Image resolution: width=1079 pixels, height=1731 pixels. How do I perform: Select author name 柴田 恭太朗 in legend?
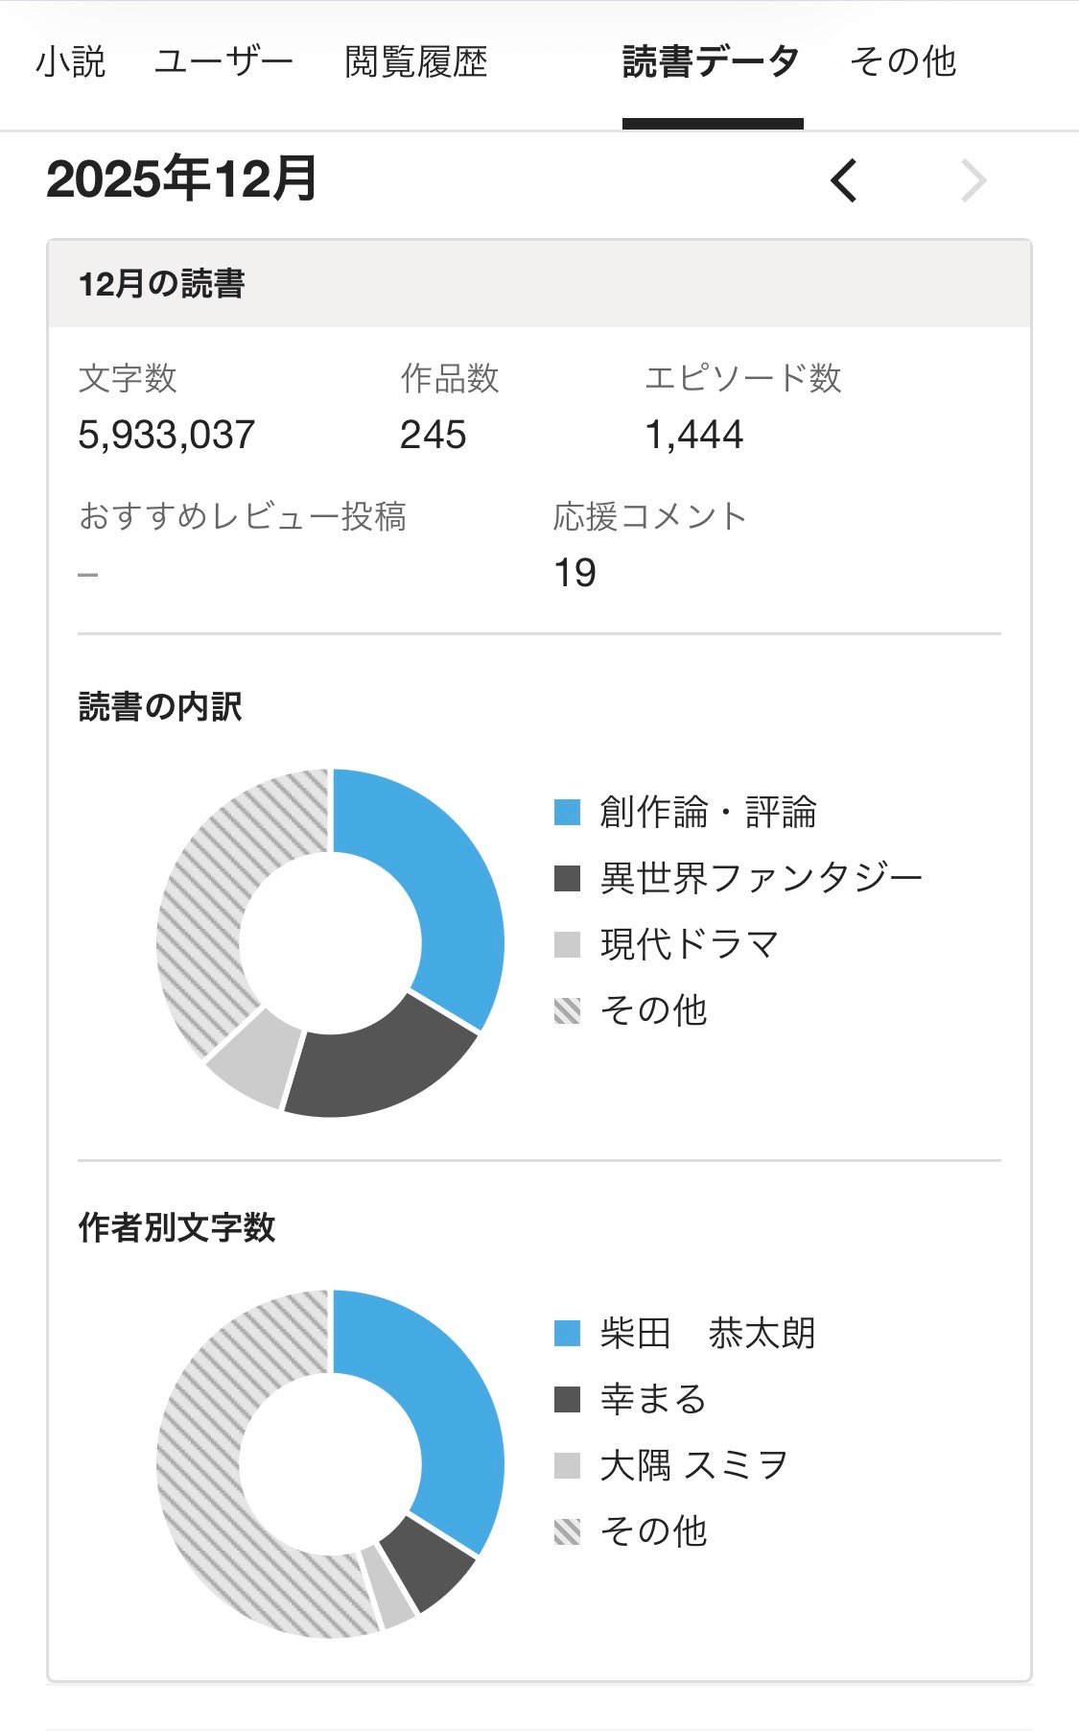pyautogui.click(x=708, y=1333)
